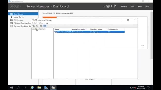This screenshot has height=90, width=161.
Task: Open the dropdown beside the refresh icon
Action: 104,6
